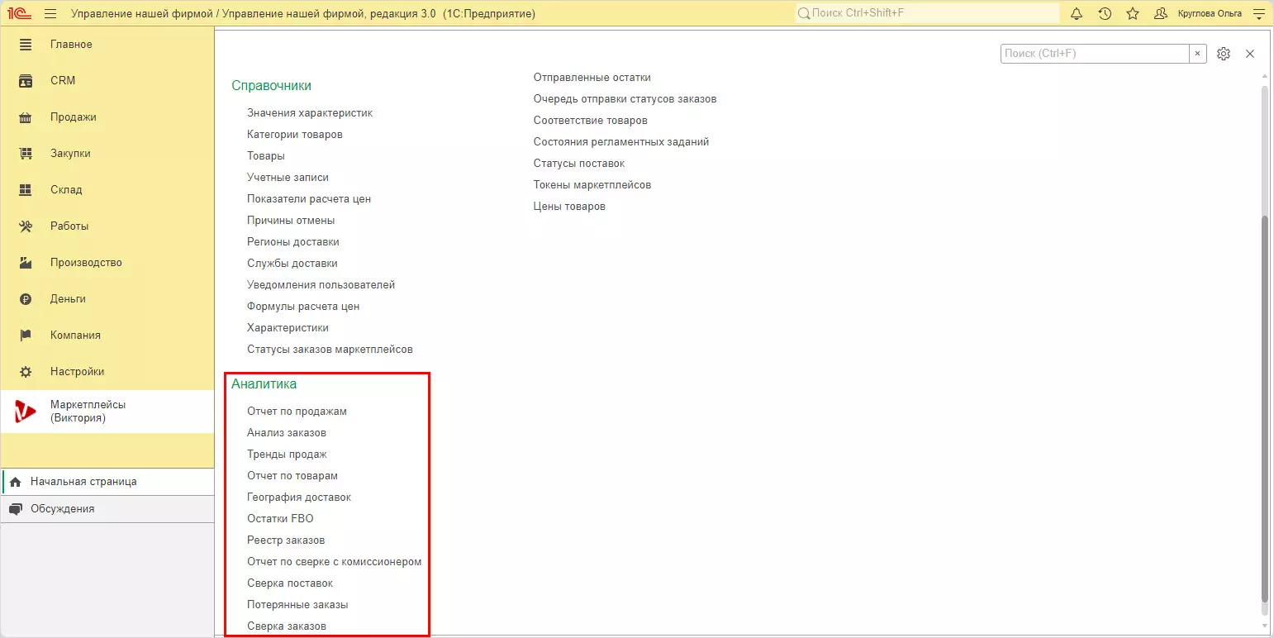Viewport: 1274px width, 638px height.
Task: Click the Поиск (Ctrl+F) search field
Action: pyautogui.click(x=1095, y=54)
